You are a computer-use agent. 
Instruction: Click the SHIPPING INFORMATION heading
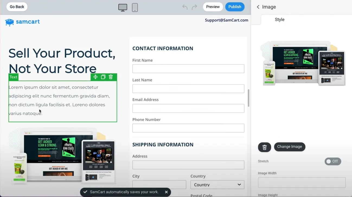pos(163,145)
